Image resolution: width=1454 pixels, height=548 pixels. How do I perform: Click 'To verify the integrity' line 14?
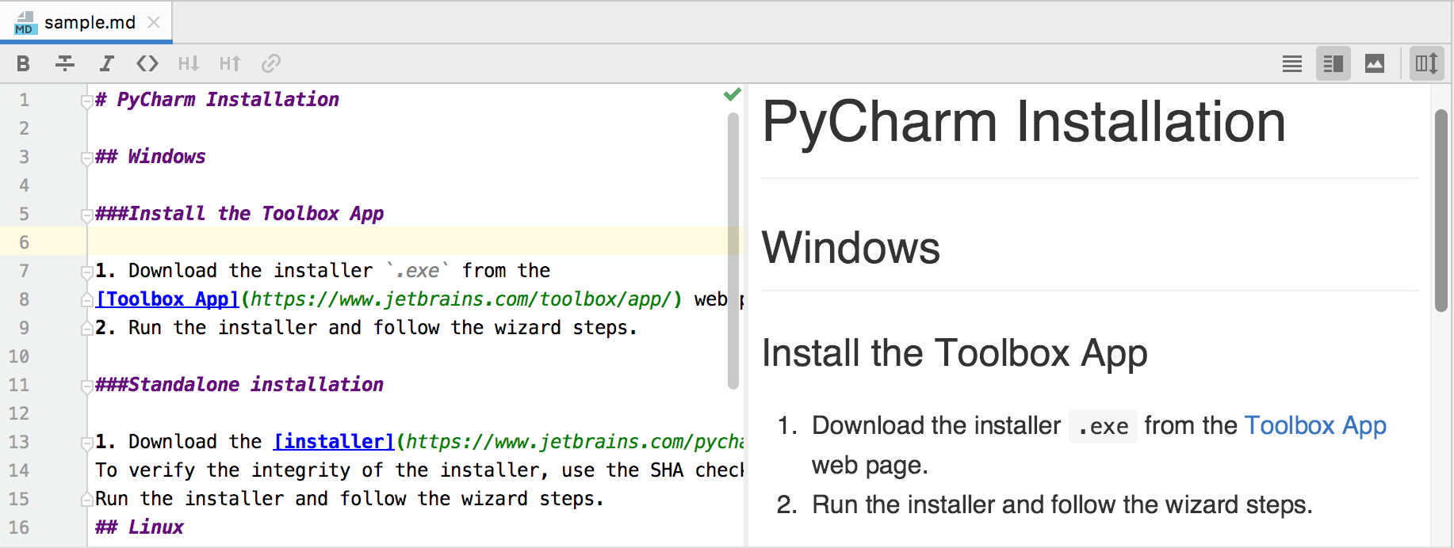(x=419, y=470)
